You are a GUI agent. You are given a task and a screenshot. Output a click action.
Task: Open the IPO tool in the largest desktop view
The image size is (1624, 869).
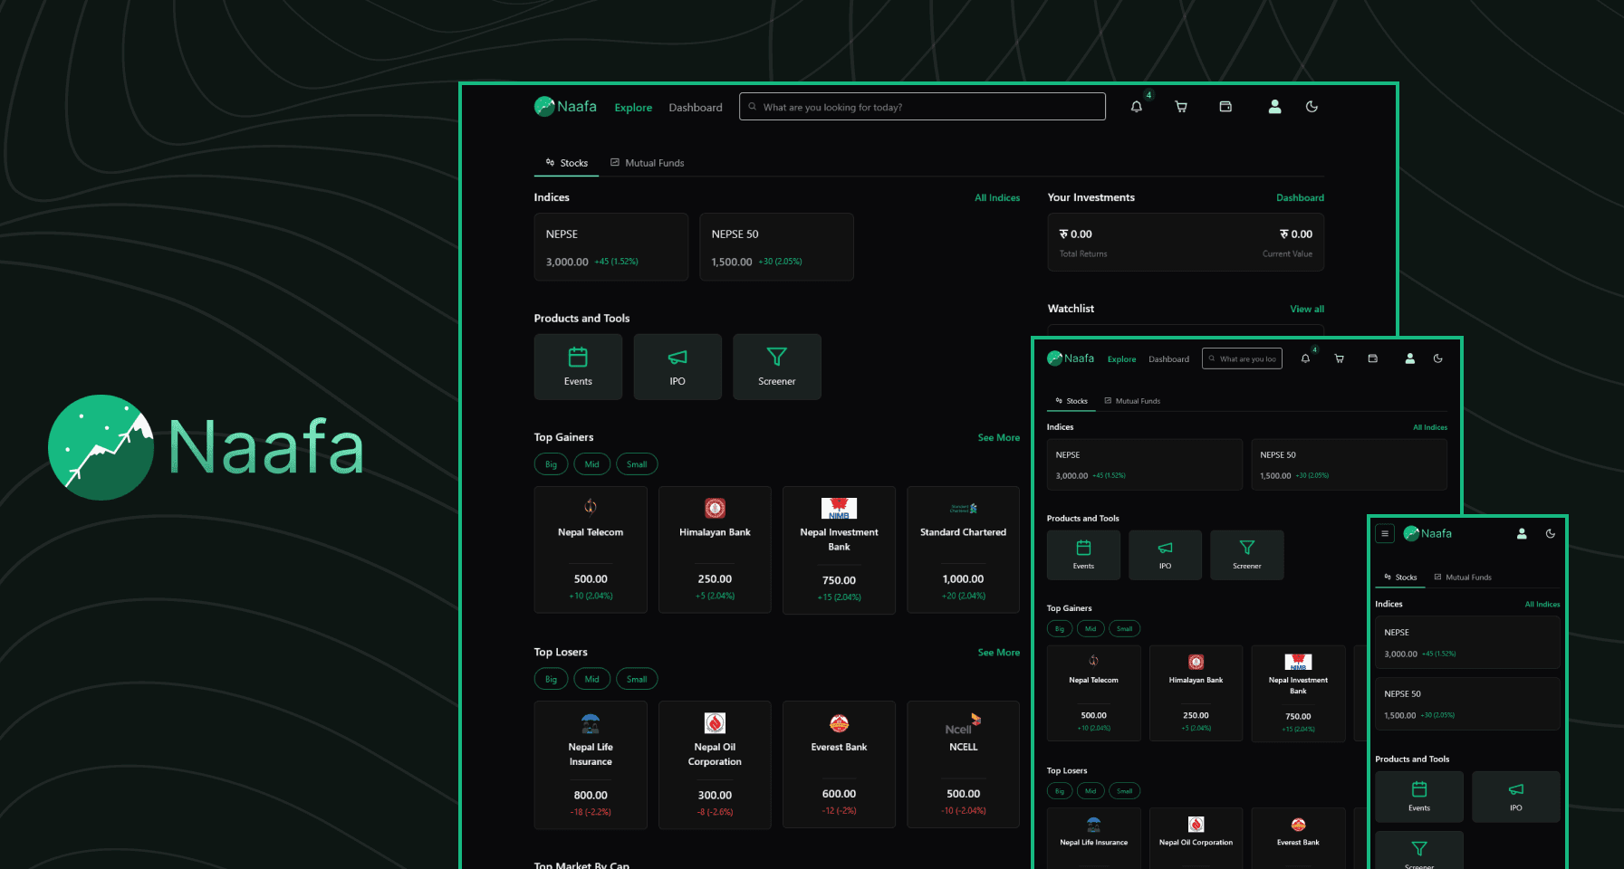677,367
